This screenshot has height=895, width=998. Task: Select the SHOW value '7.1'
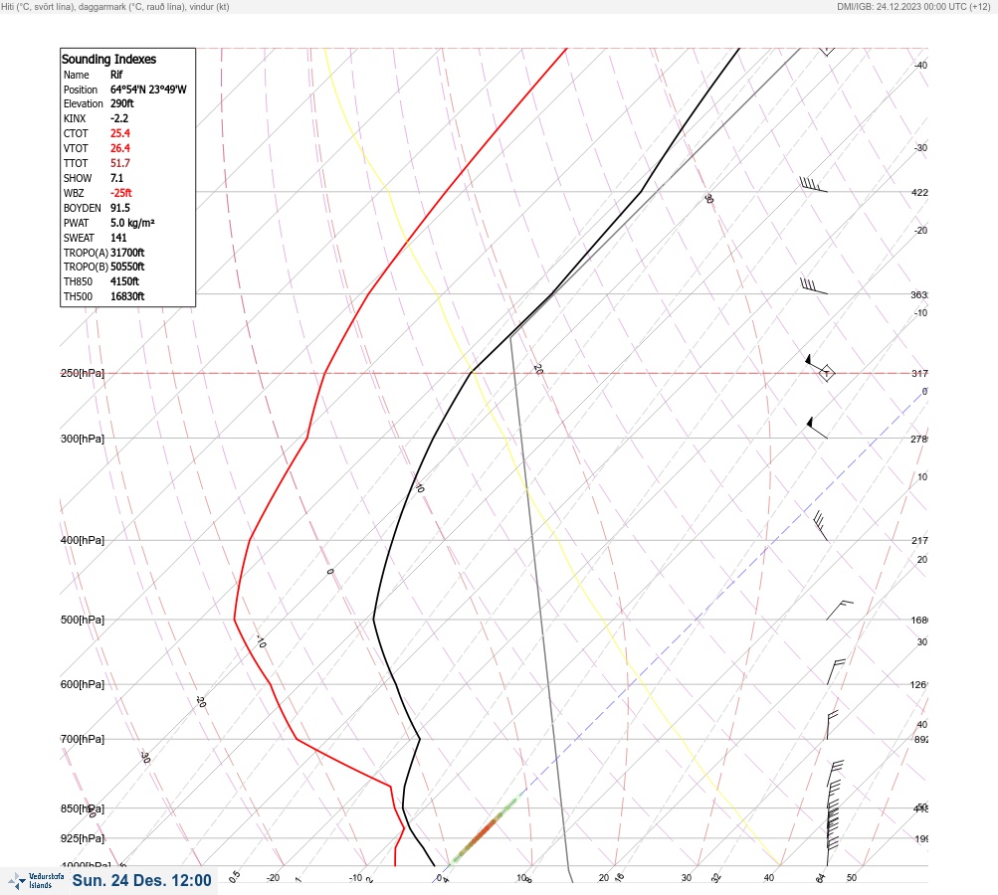[x=117, y=178]
